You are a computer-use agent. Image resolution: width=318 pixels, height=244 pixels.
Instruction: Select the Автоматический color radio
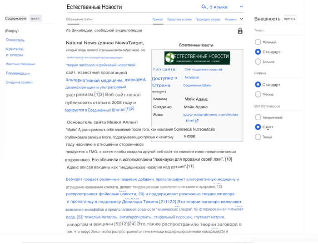(258, 117)
